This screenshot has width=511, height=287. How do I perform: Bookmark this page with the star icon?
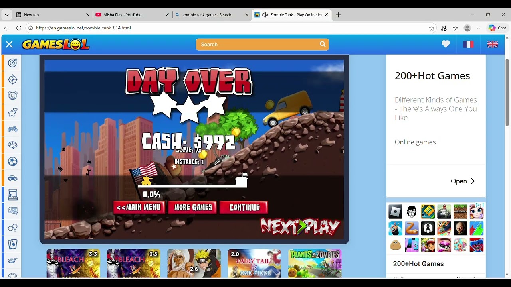click(431, 28)
